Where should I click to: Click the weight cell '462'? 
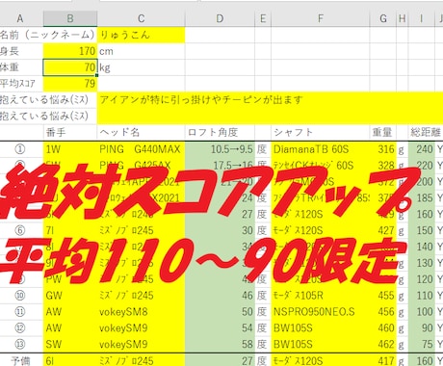click(x=383, y=344)
